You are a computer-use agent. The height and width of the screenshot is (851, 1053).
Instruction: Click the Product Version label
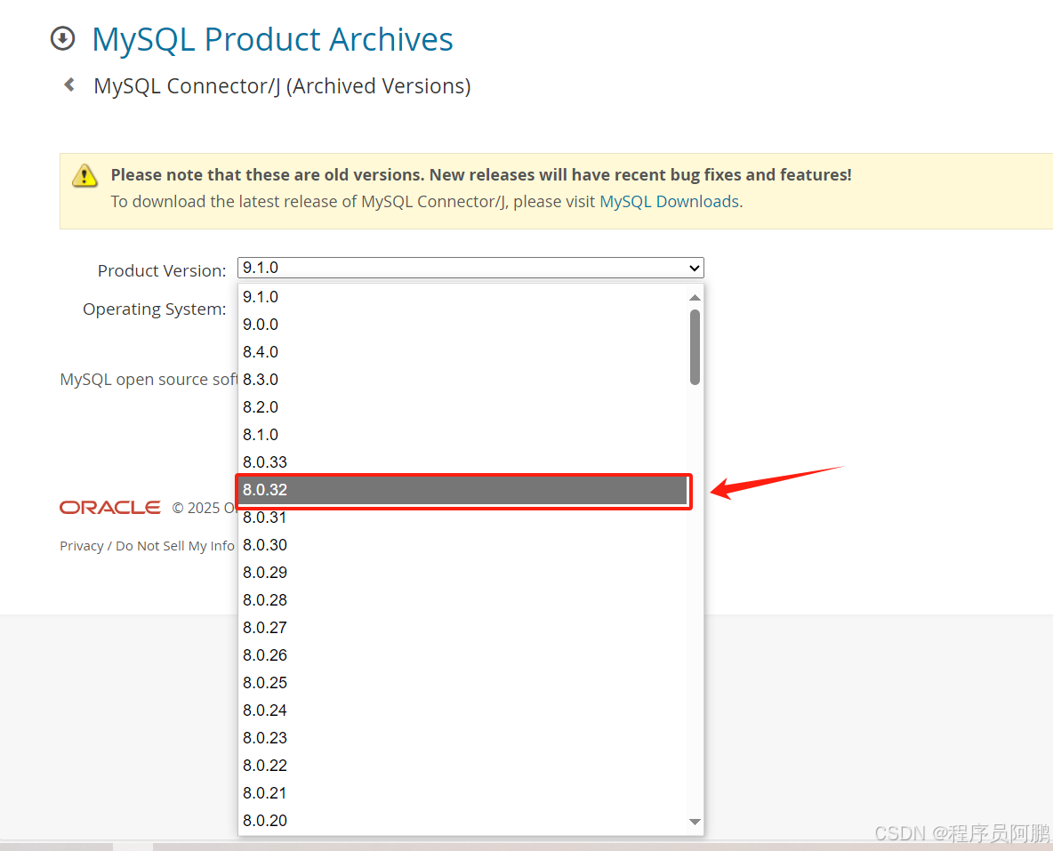tap(162, 270)
